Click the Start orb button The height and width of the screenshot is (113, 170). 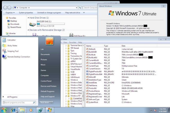click(4, 110)
